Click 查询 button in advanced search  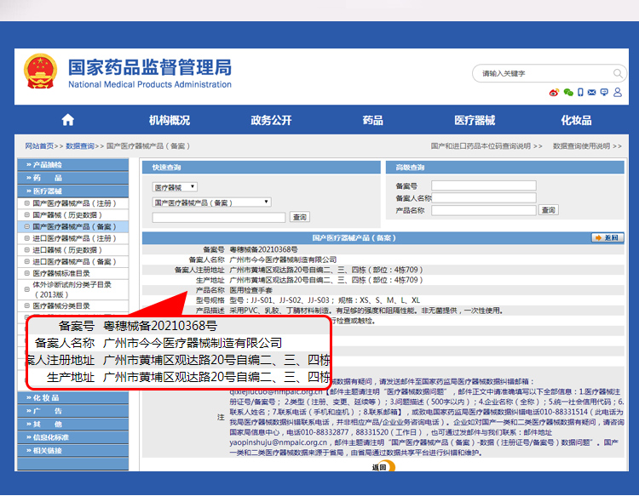click(549, 210)
